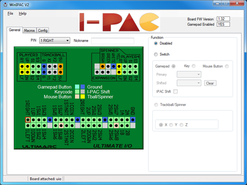The image size is (247, 185).
Task: Select the 1UP pin on the board
Action: 33,120
